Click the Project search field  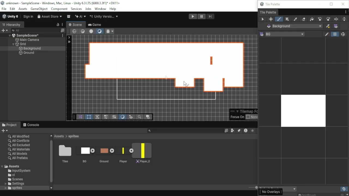pyautogui.click(x=185, y=131)
